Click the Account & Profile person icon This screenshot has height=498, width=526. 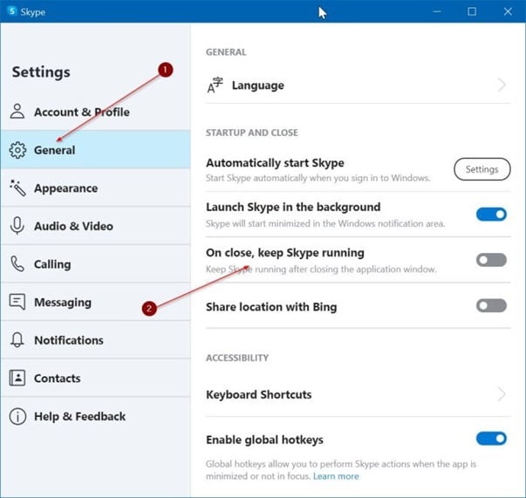[x=17, y=112]
